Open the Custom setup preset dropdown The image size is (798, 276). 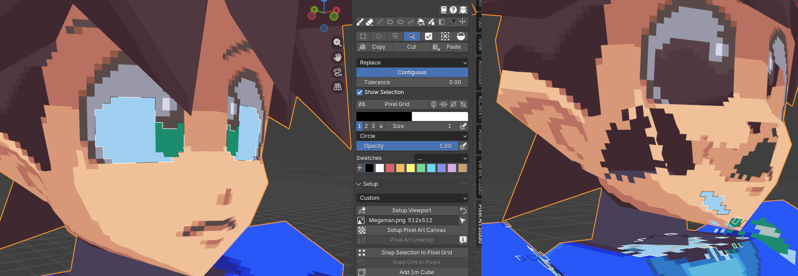412,198
